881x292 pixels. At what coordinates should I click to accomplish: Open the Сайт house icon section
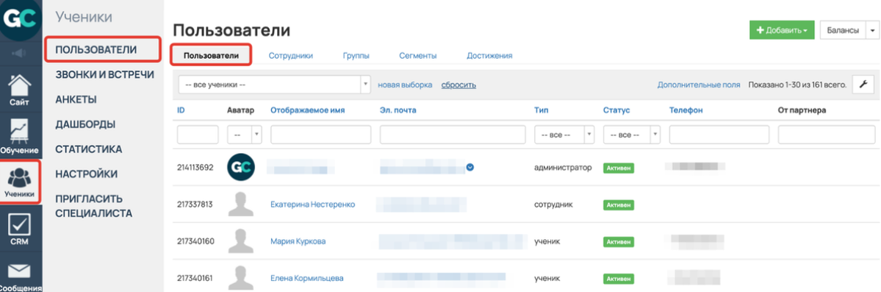[x=20, y=90]
